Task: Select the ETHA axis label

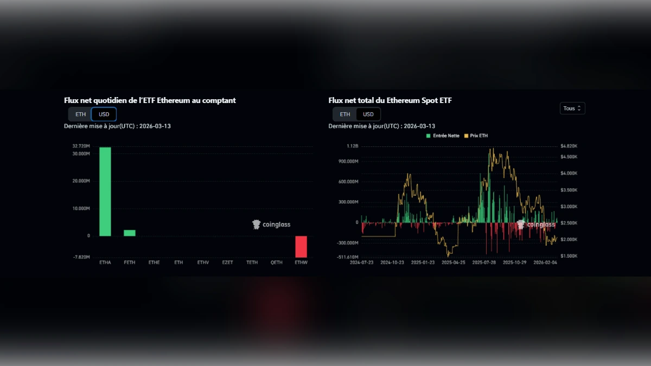Action: click(x=105, y=262)
